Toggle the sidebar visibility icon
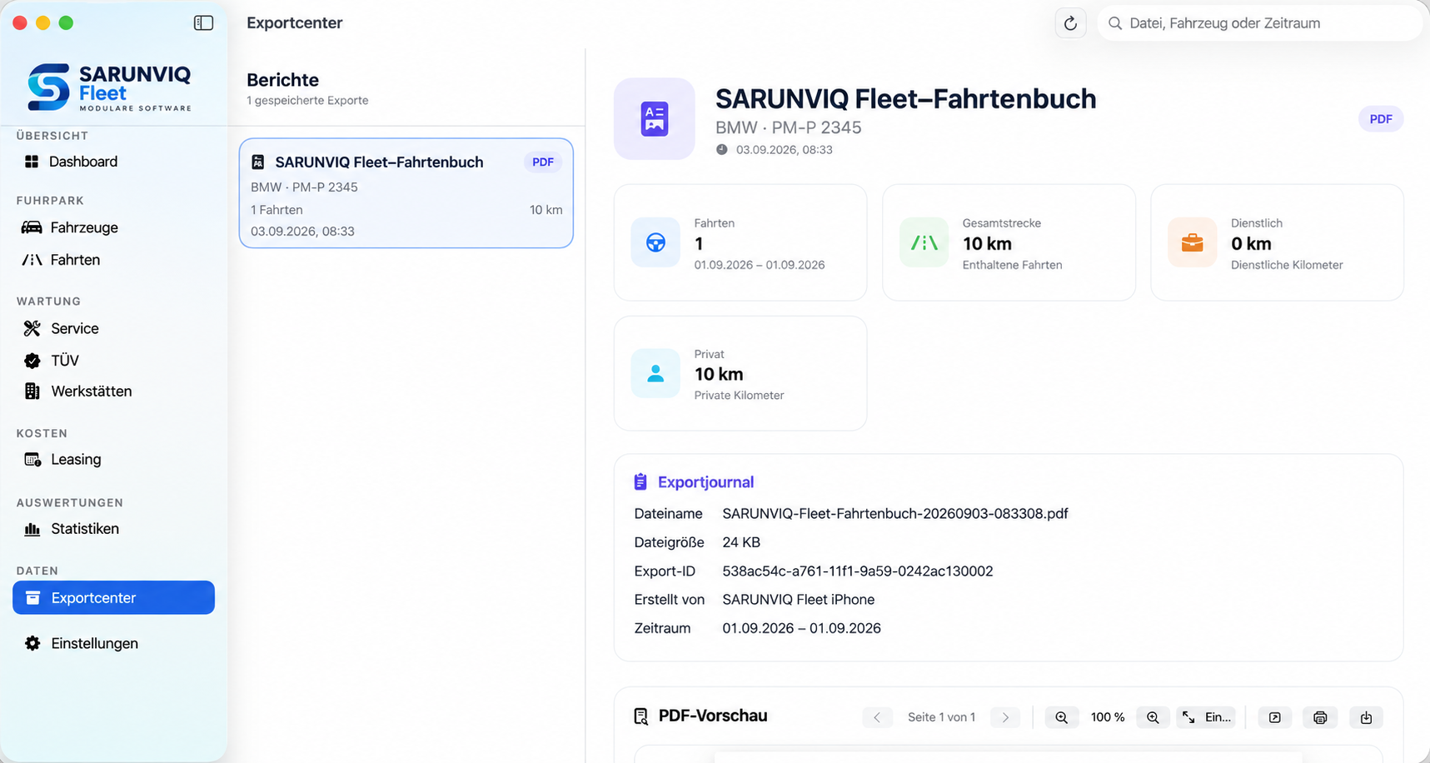 tap(203, 23)
